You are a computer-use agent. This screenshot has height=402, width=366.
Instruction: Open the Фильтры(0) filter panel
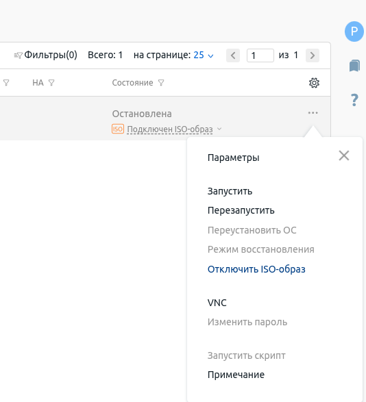click(45, 55)
